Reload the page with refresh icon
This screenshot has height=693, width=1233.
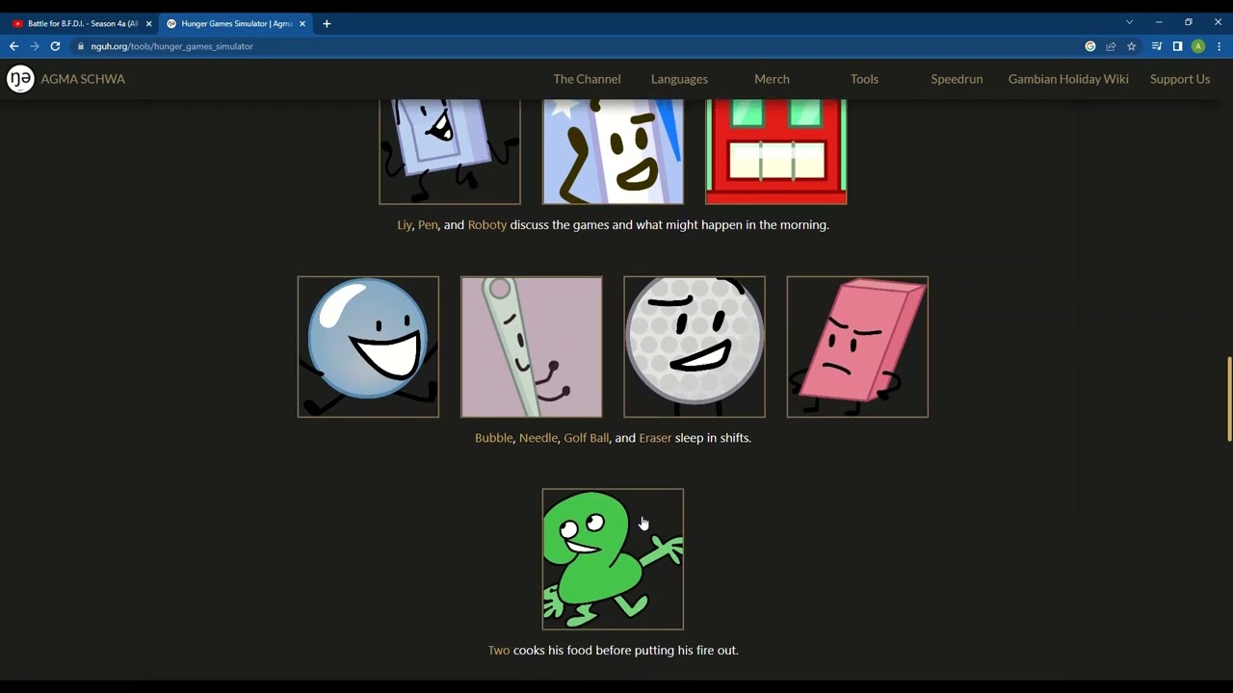(55, 46)
